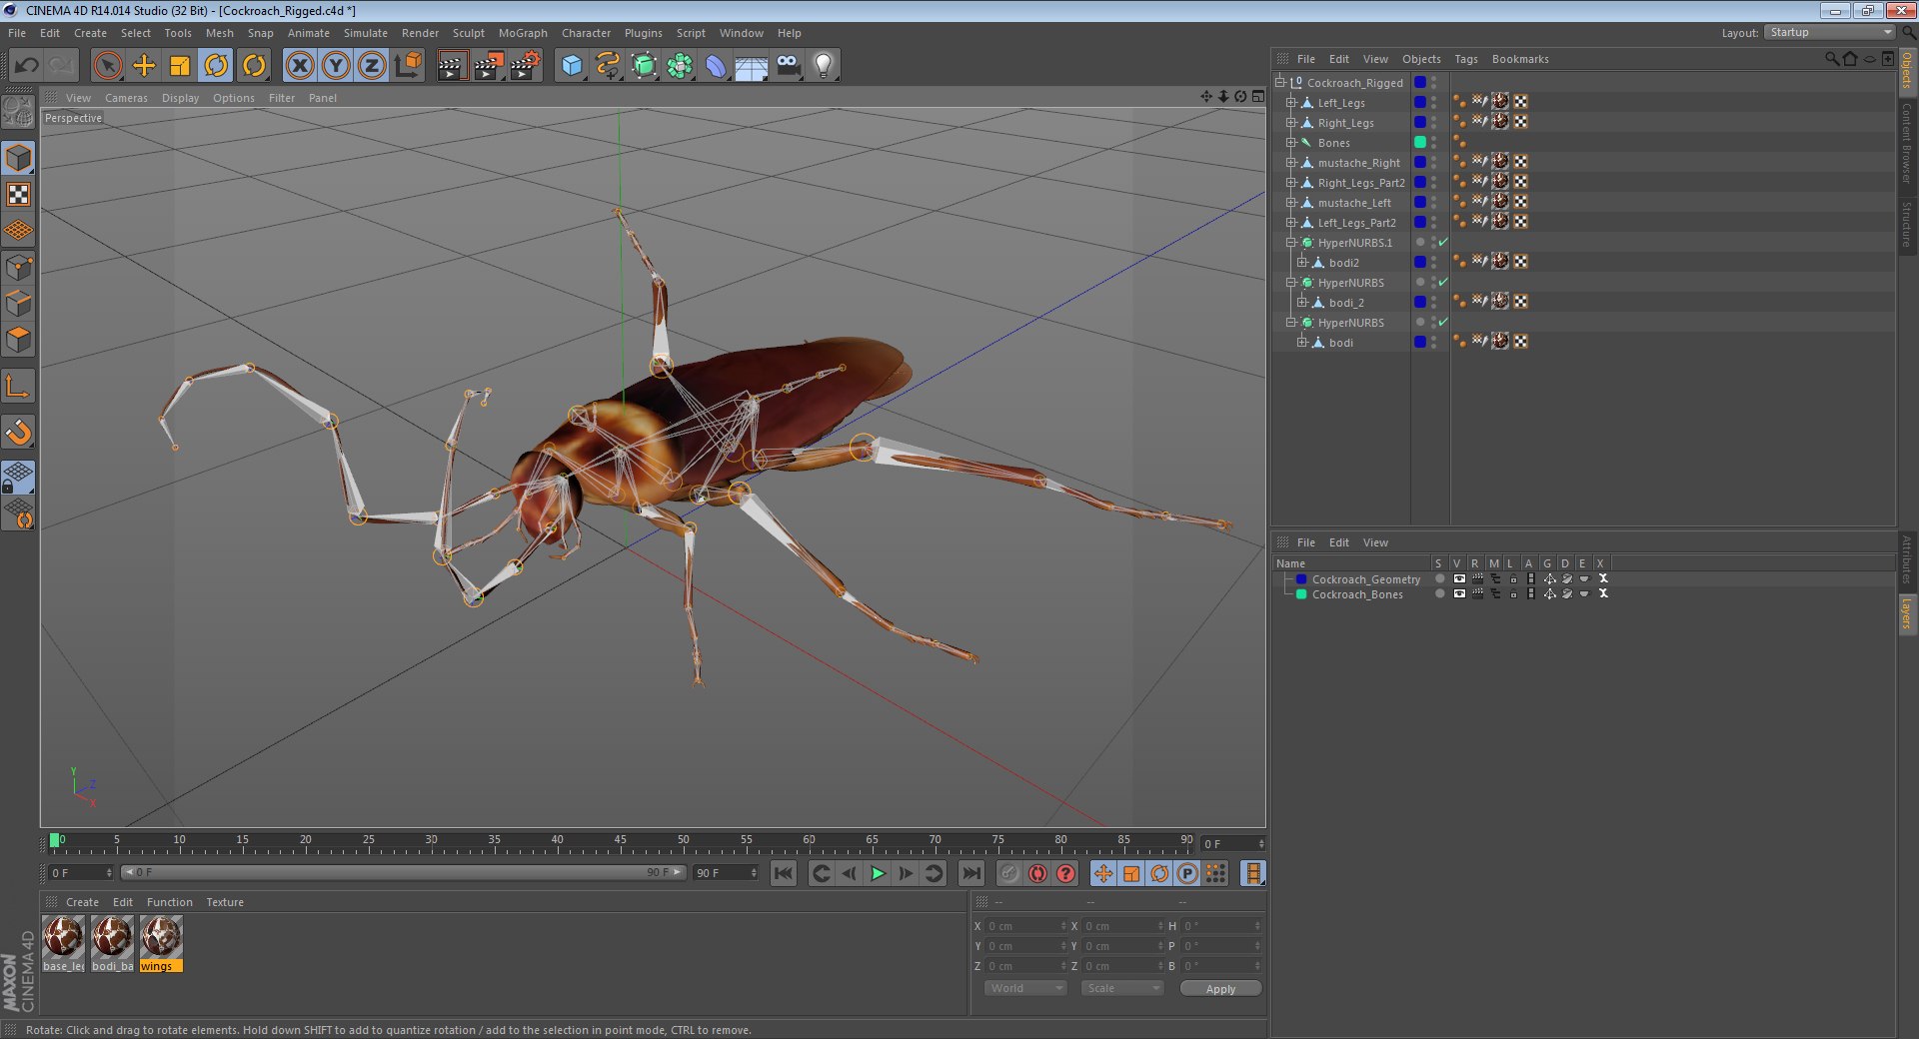Toggle Cockroach_Geometry layer solo dot

1439,579
